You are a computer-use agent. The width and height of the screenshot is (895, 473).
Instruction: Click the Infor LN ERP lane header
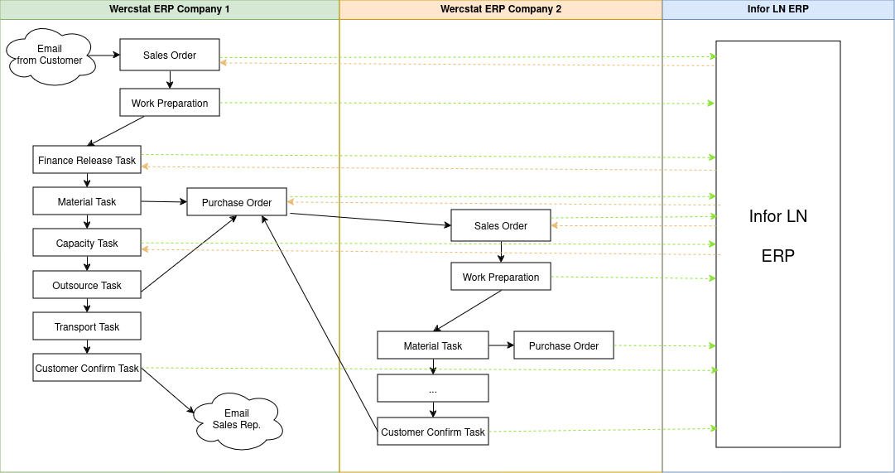tap(778, 9)
